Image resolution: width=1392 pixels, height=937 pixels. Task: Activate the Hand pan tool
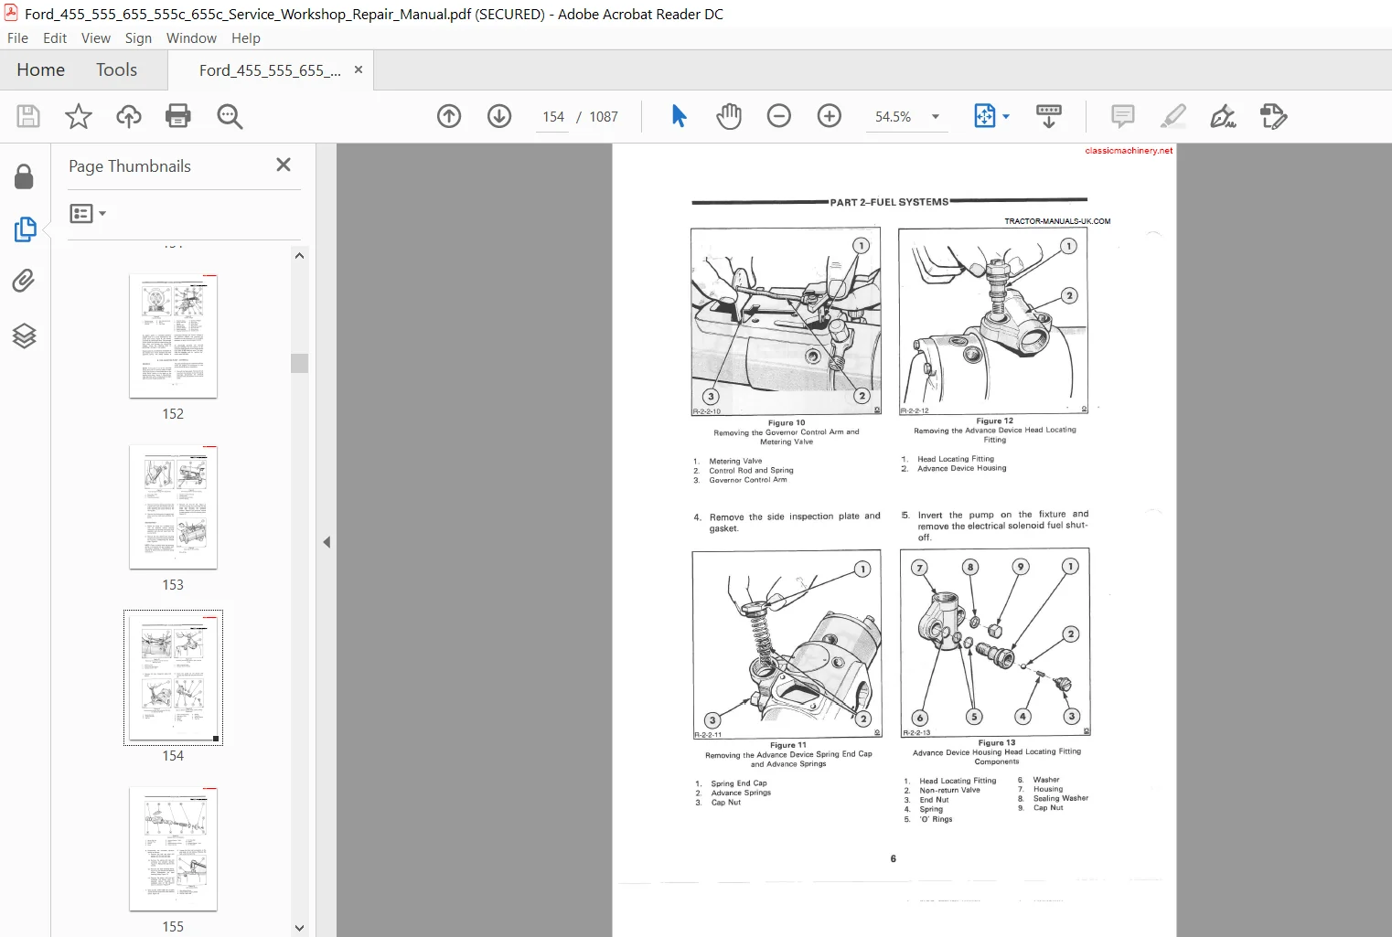729,116
